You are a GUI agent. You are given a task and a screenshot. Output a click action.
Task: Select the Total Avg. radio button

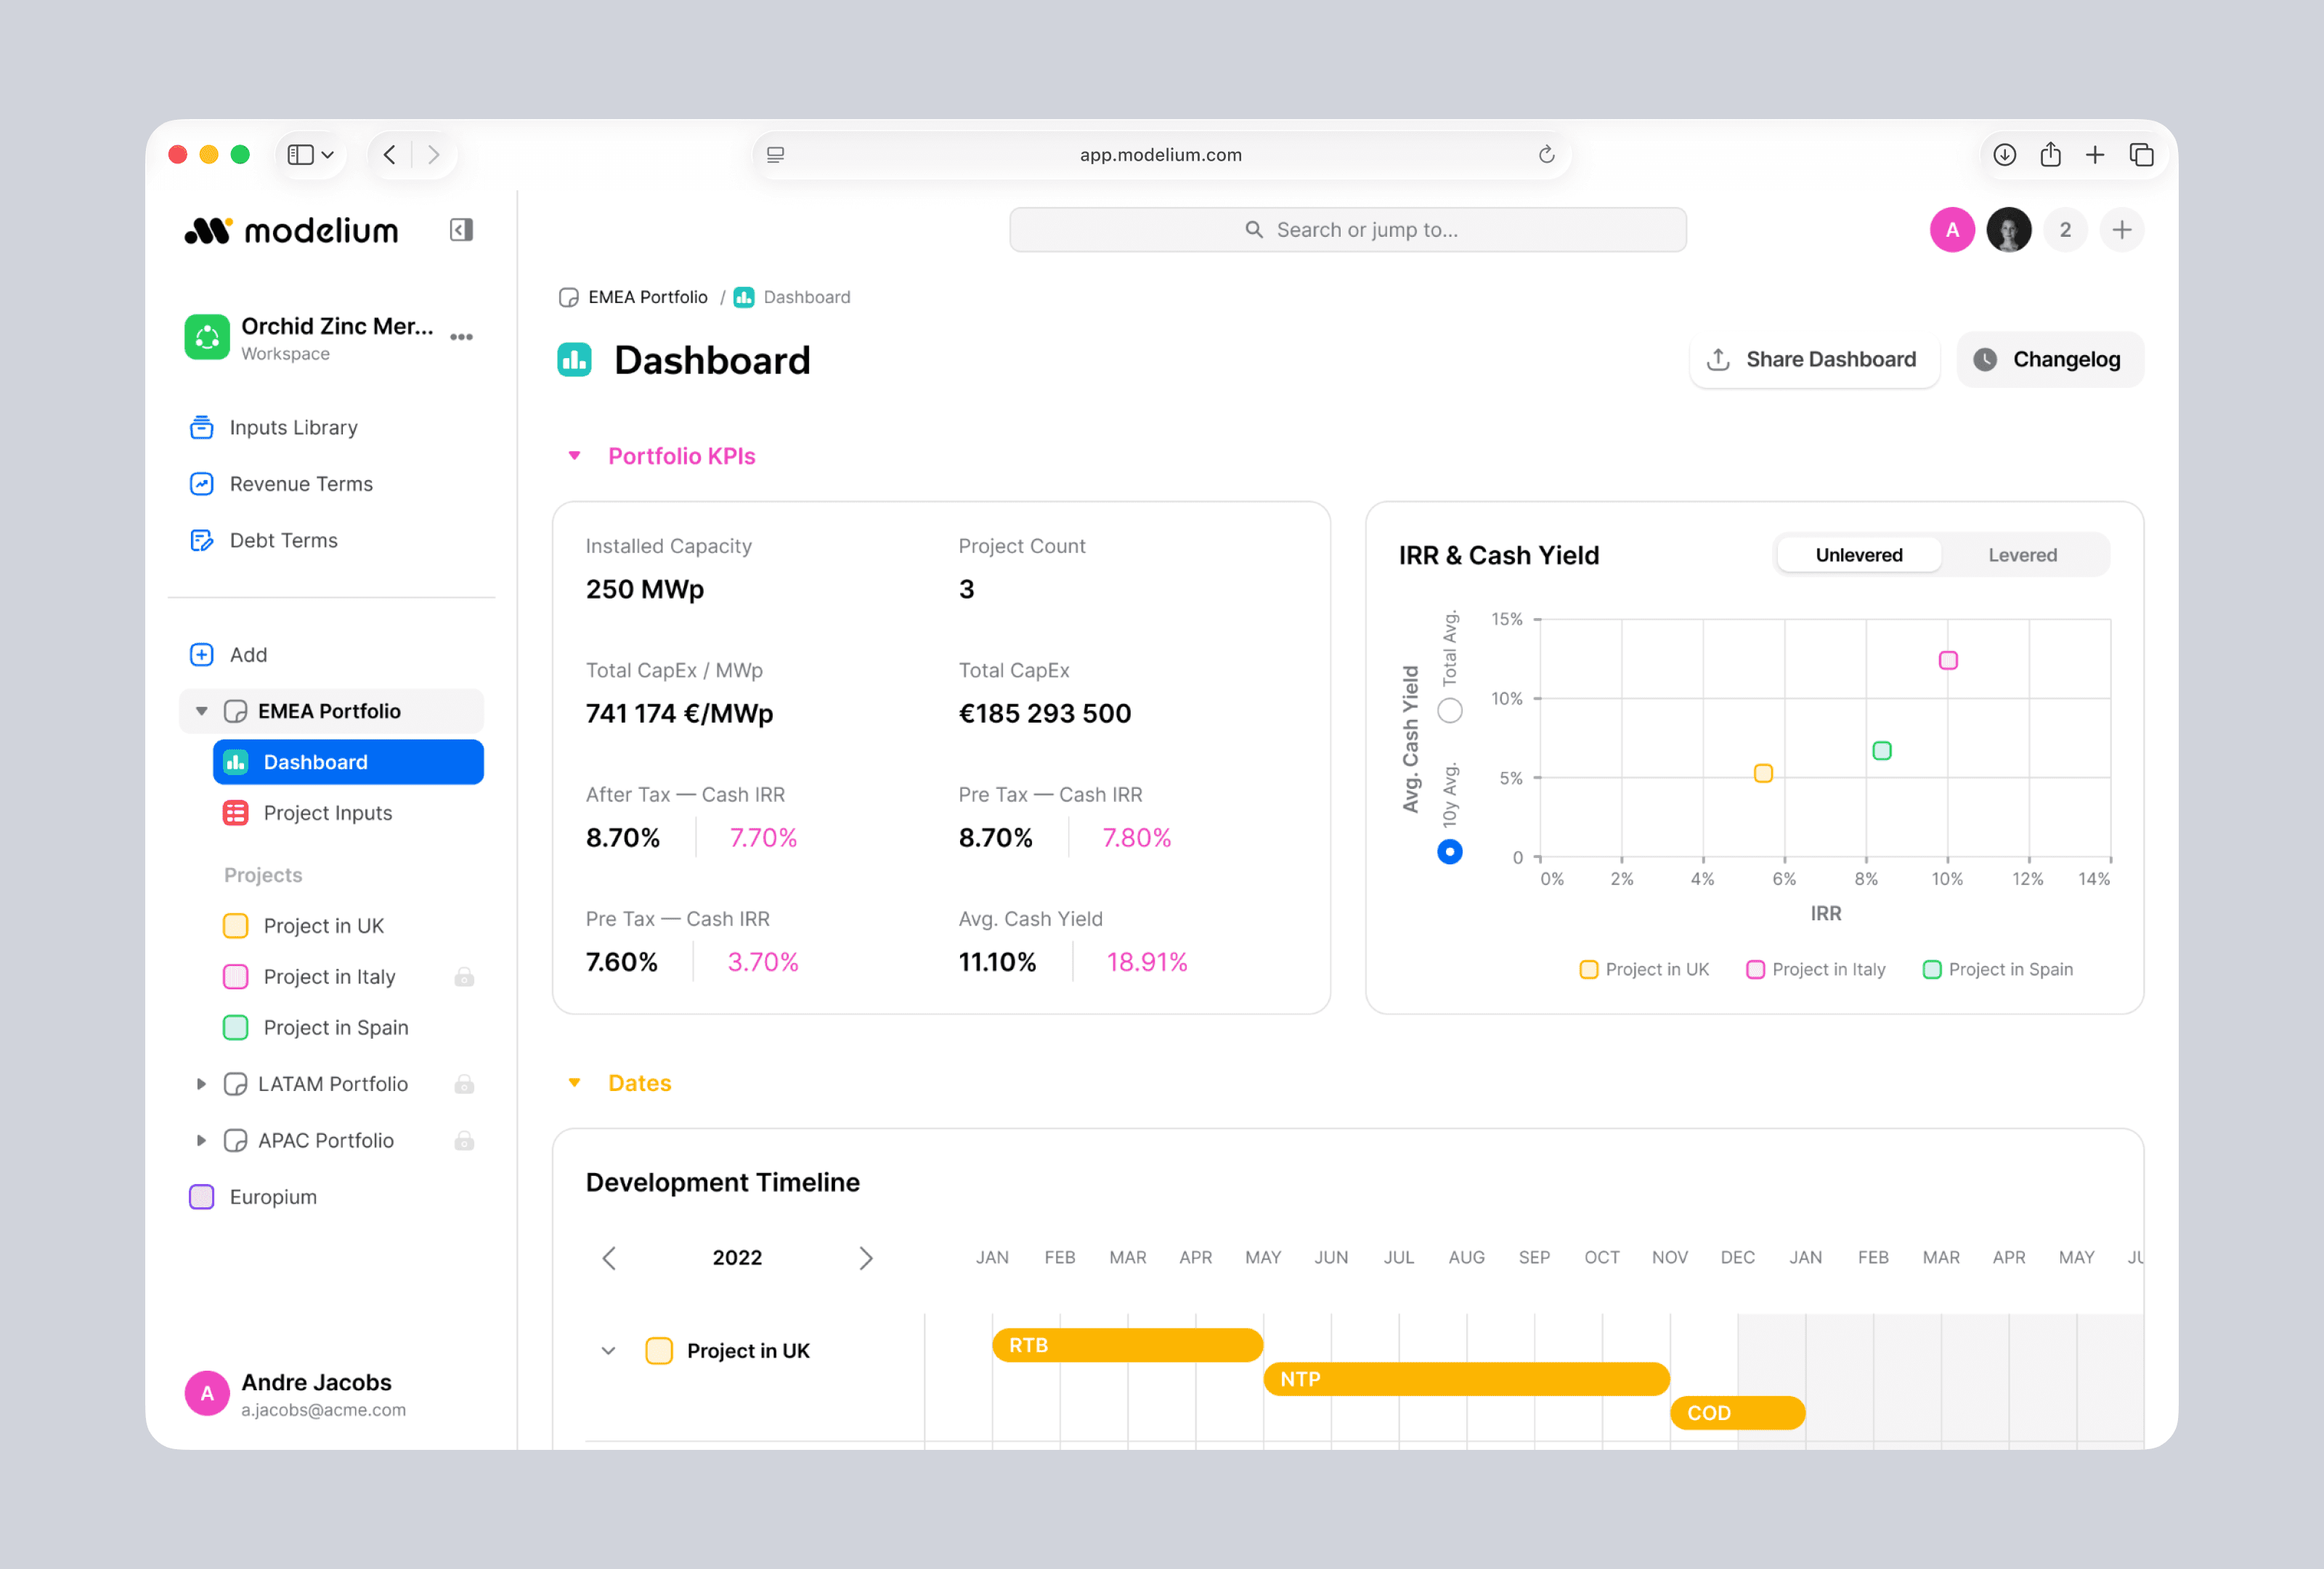(x=1449, y=711)
